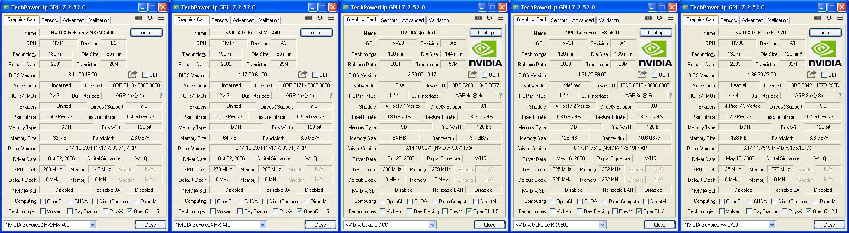
Task: Click BIOS export icon in GeForce4 MX 440 window
Action: (303, 75)
